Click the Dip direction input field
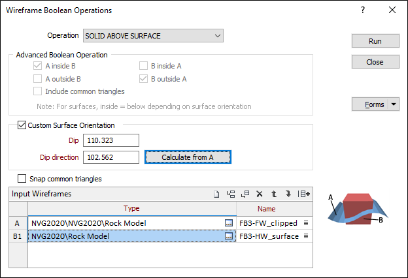Viewport: 408px width, 278px height. click(111, 157)
